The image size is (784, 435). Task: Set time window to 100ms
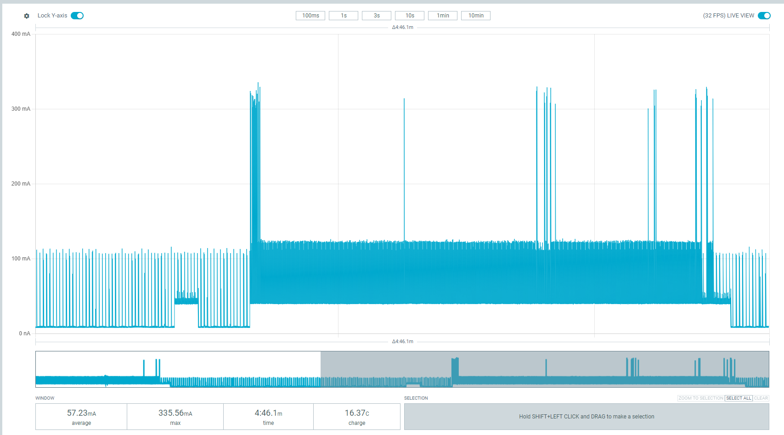coord(310,16)
